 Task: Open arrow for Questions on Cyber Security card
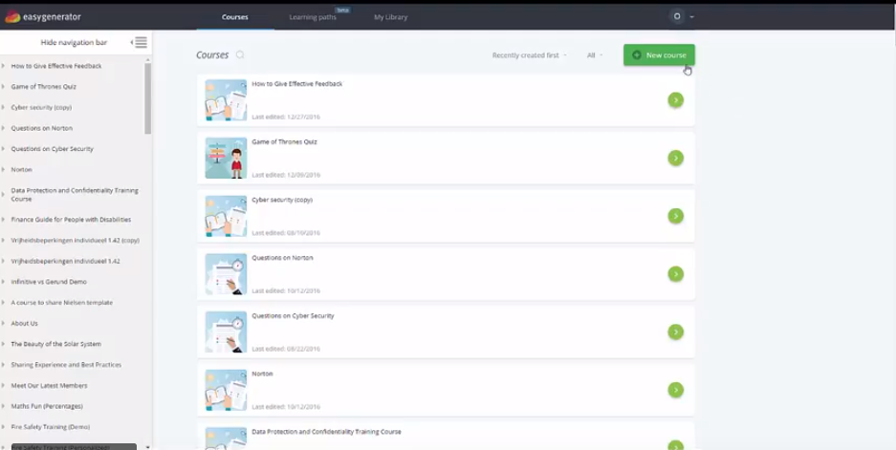pyautogui.click(x=675, y=332)
